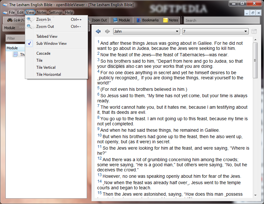This screenshot has width=264, height=204.
Task: Click the Filter input field
Action: coord(16,38)
